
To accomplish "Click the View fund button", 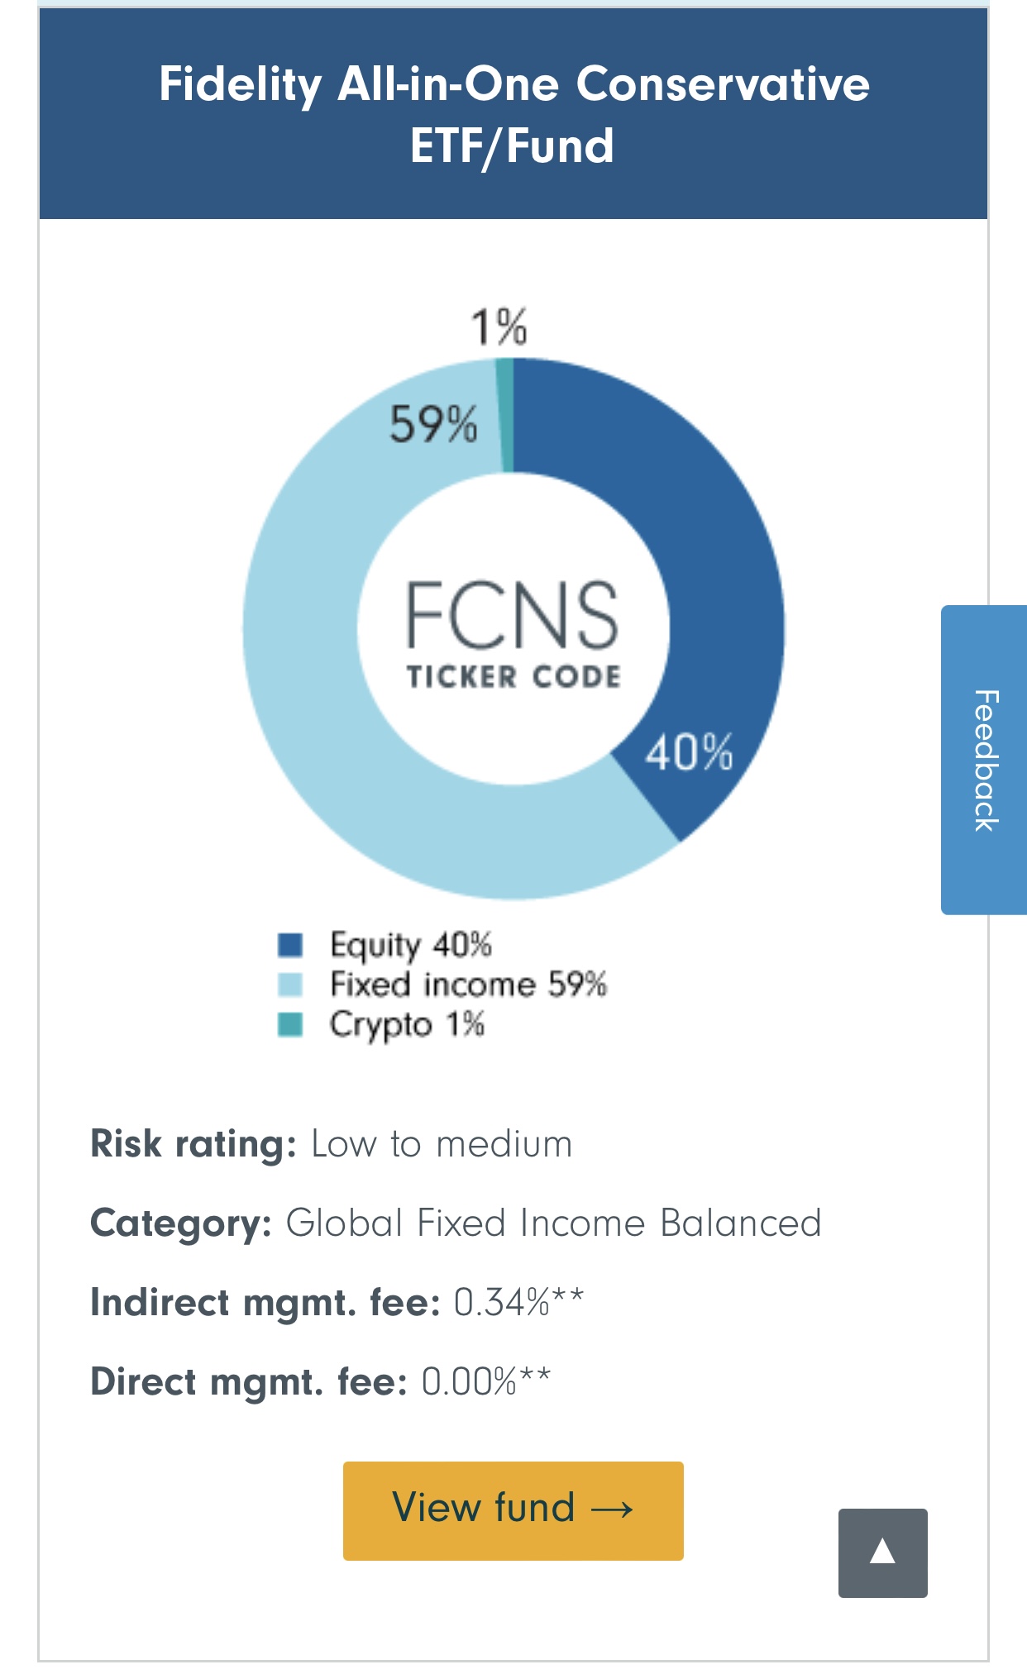I will (x=513, y=1510).
